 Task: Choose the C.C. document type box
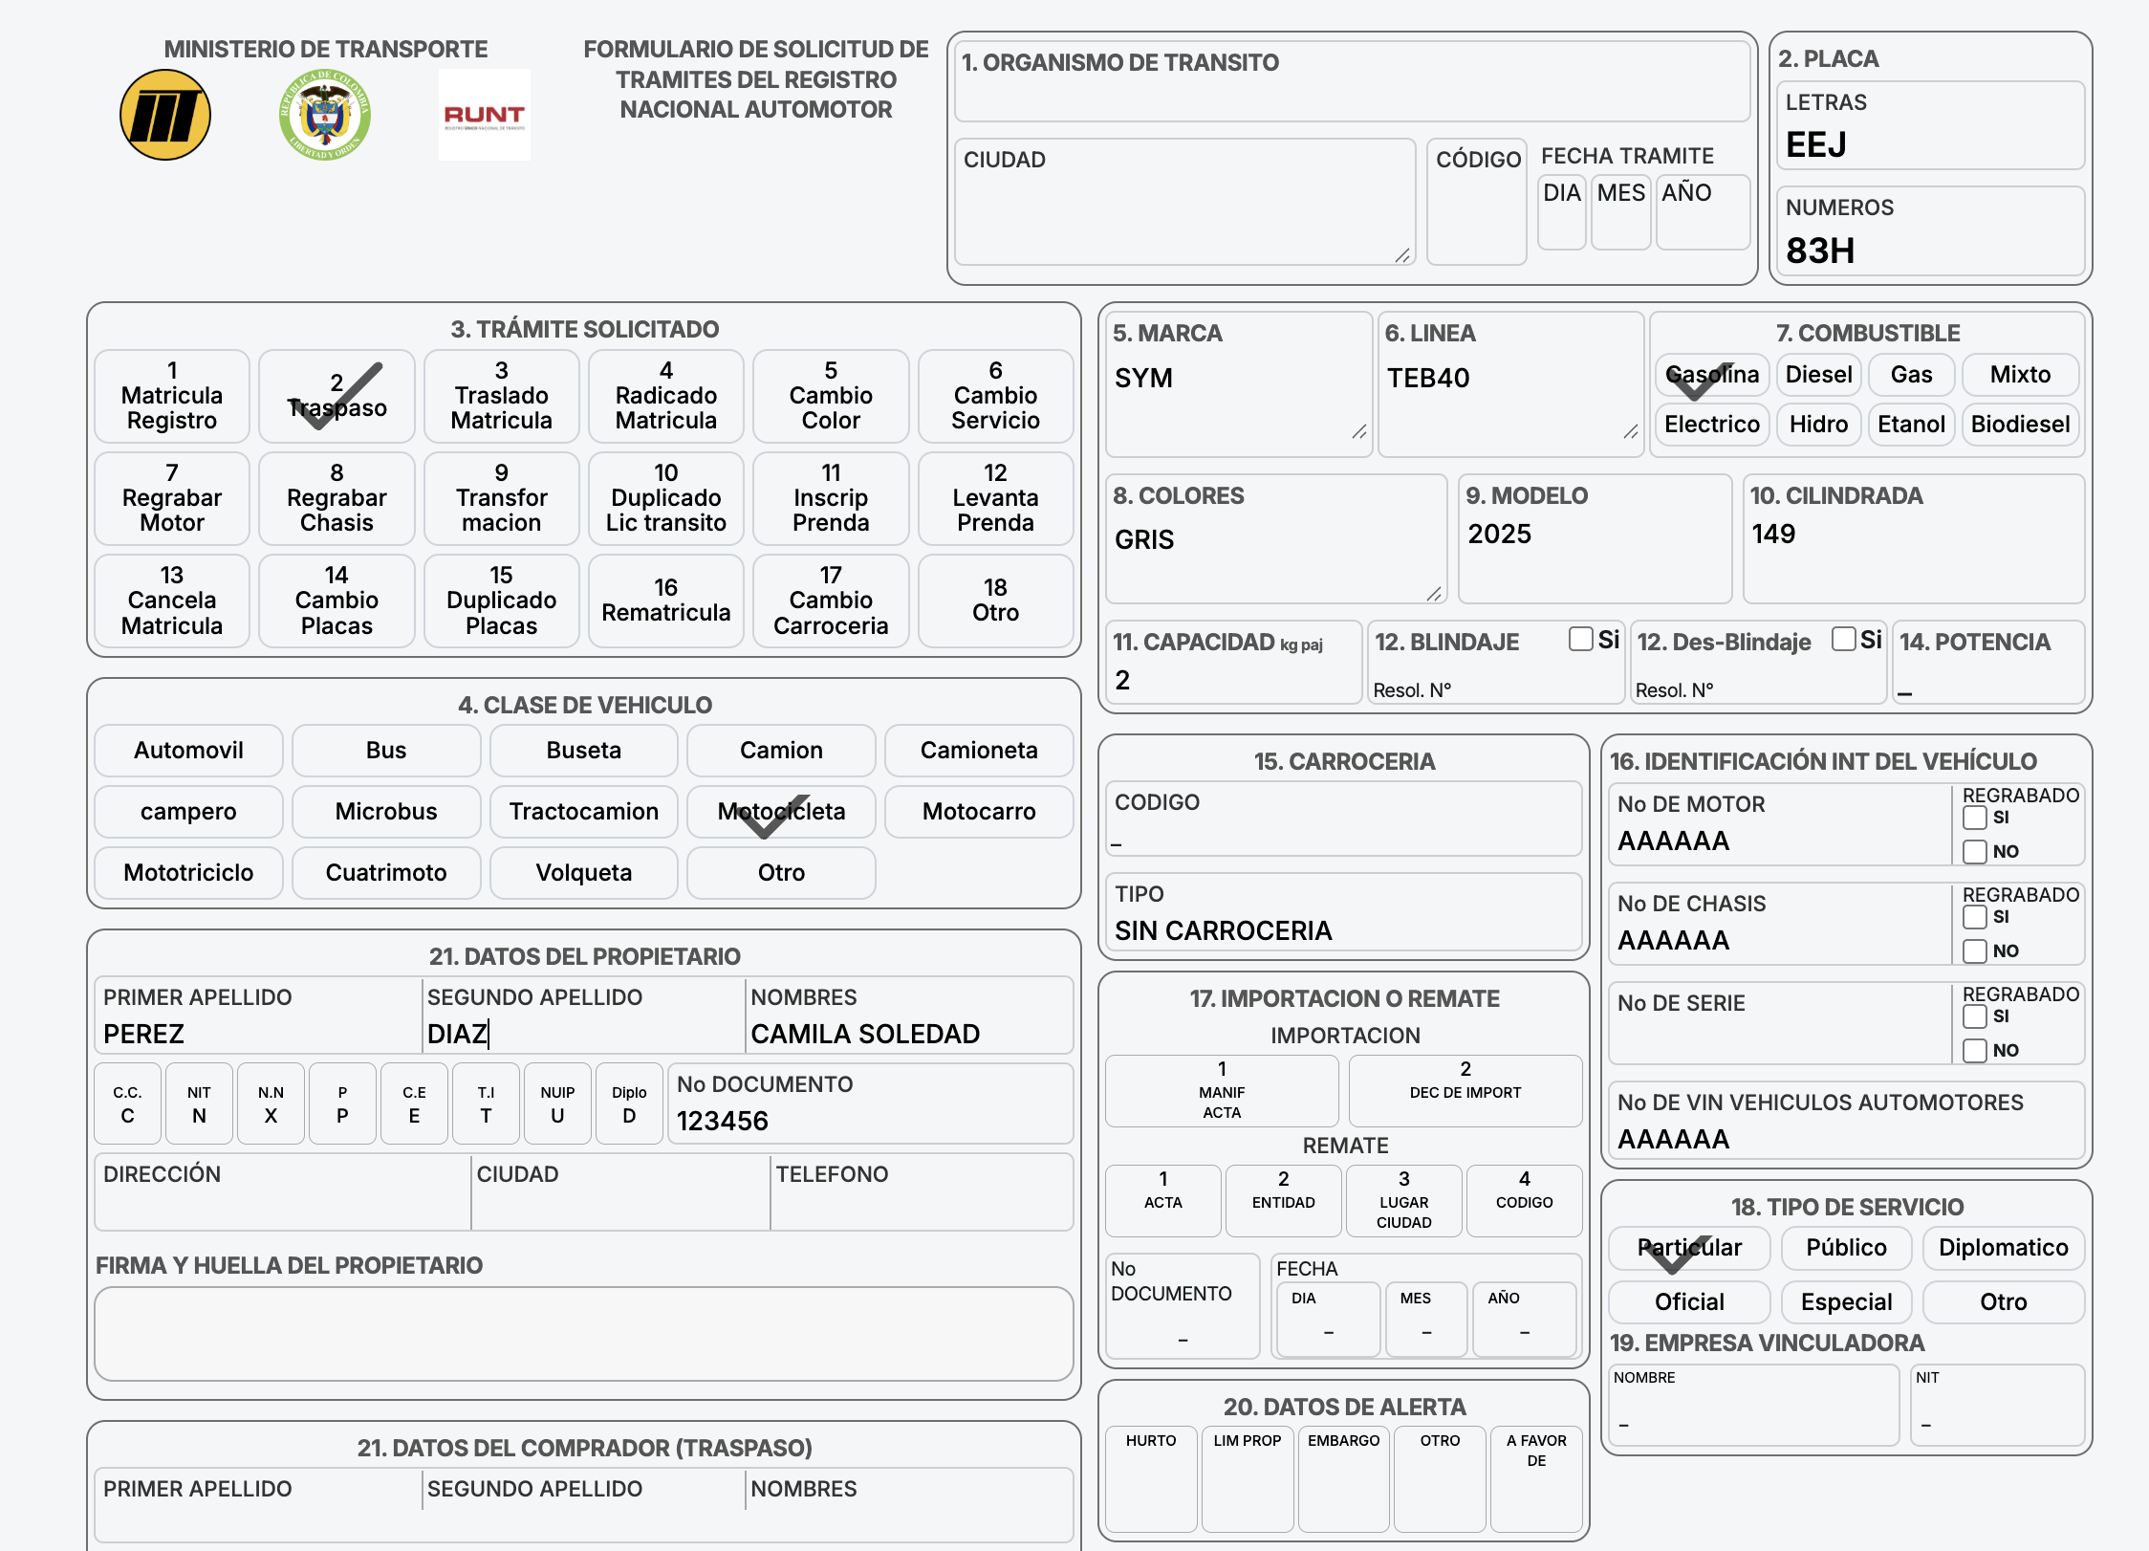(127, 1104)
